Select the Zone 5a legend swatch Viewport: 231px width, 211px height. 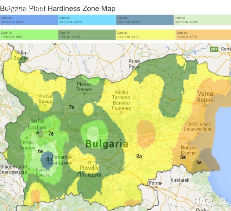(x=29, y=20)
